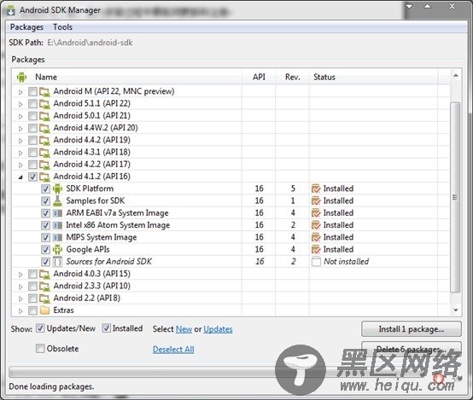Click the green robot icon of SDK Platform

(x=57, y=188)
